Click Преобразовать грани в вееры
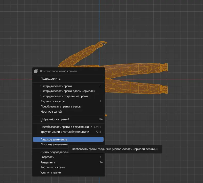The image size is (203, 183). point(61,106)
